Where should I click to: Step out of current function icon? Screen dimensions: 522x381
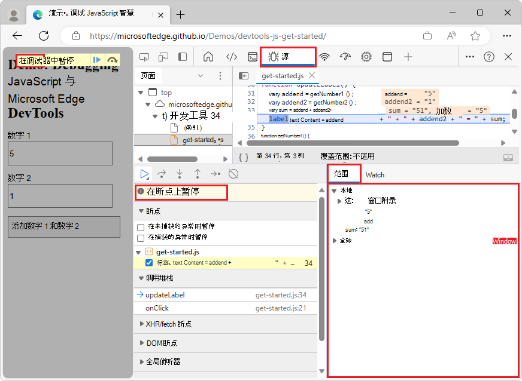(198, 174)
